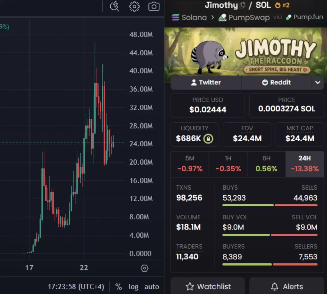This screenshot has height=294, width=327.
Task: Click the MKT CAP $24.4M box
Action: point(300,135)
